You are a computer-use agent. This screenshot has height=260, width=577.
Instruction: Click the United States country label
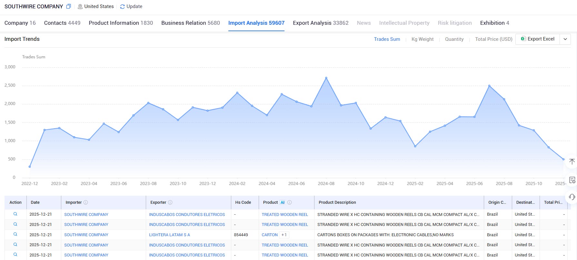coord(99,6)
